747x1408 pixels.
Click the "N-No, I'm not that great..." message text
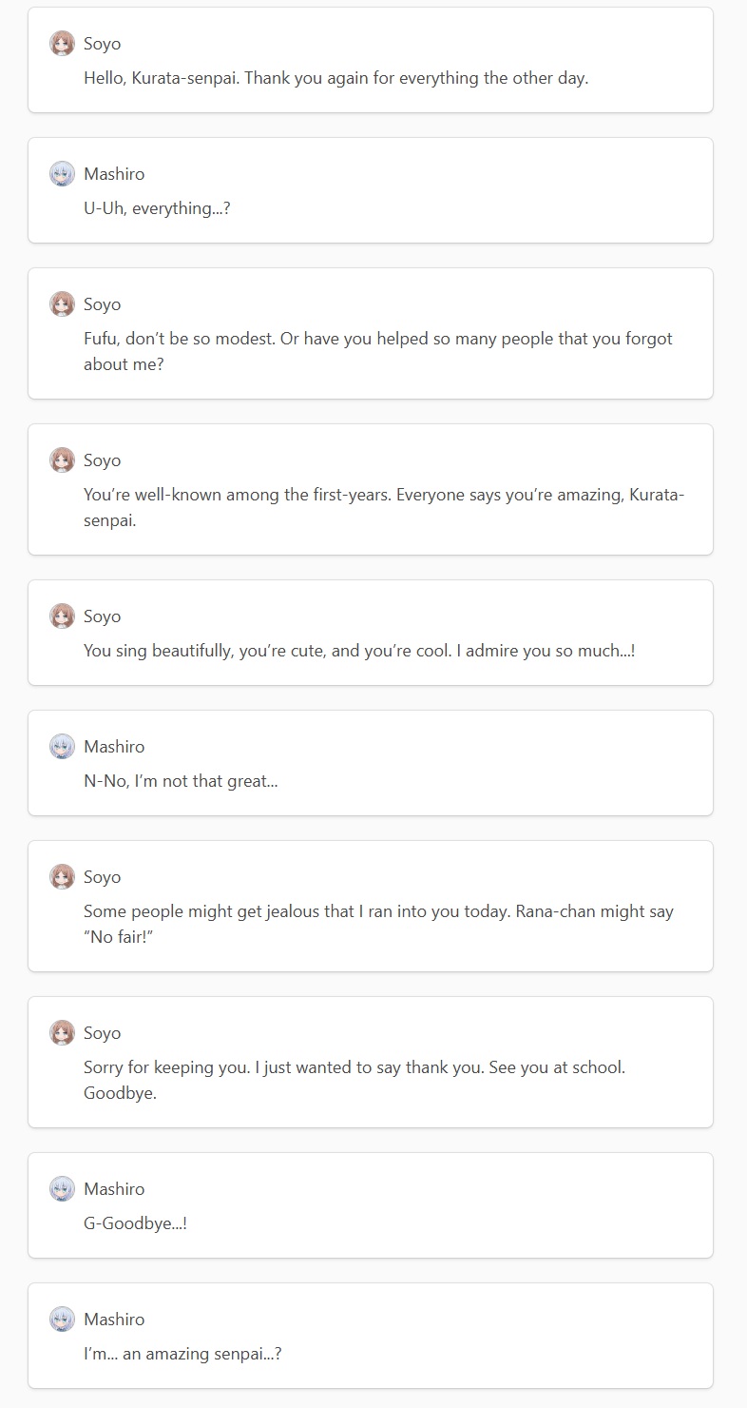click(x=181, y=781)
